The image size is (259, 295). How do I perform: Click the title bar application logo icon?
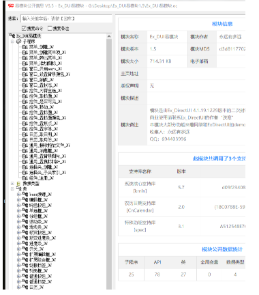11,5
